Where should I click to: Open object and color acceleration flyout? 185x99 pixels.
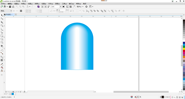tap(102, 11)
